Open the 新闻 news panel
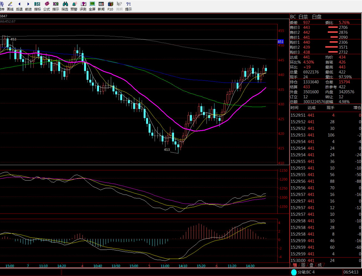This screenshot has height=276, width=362. click(101, 6)
